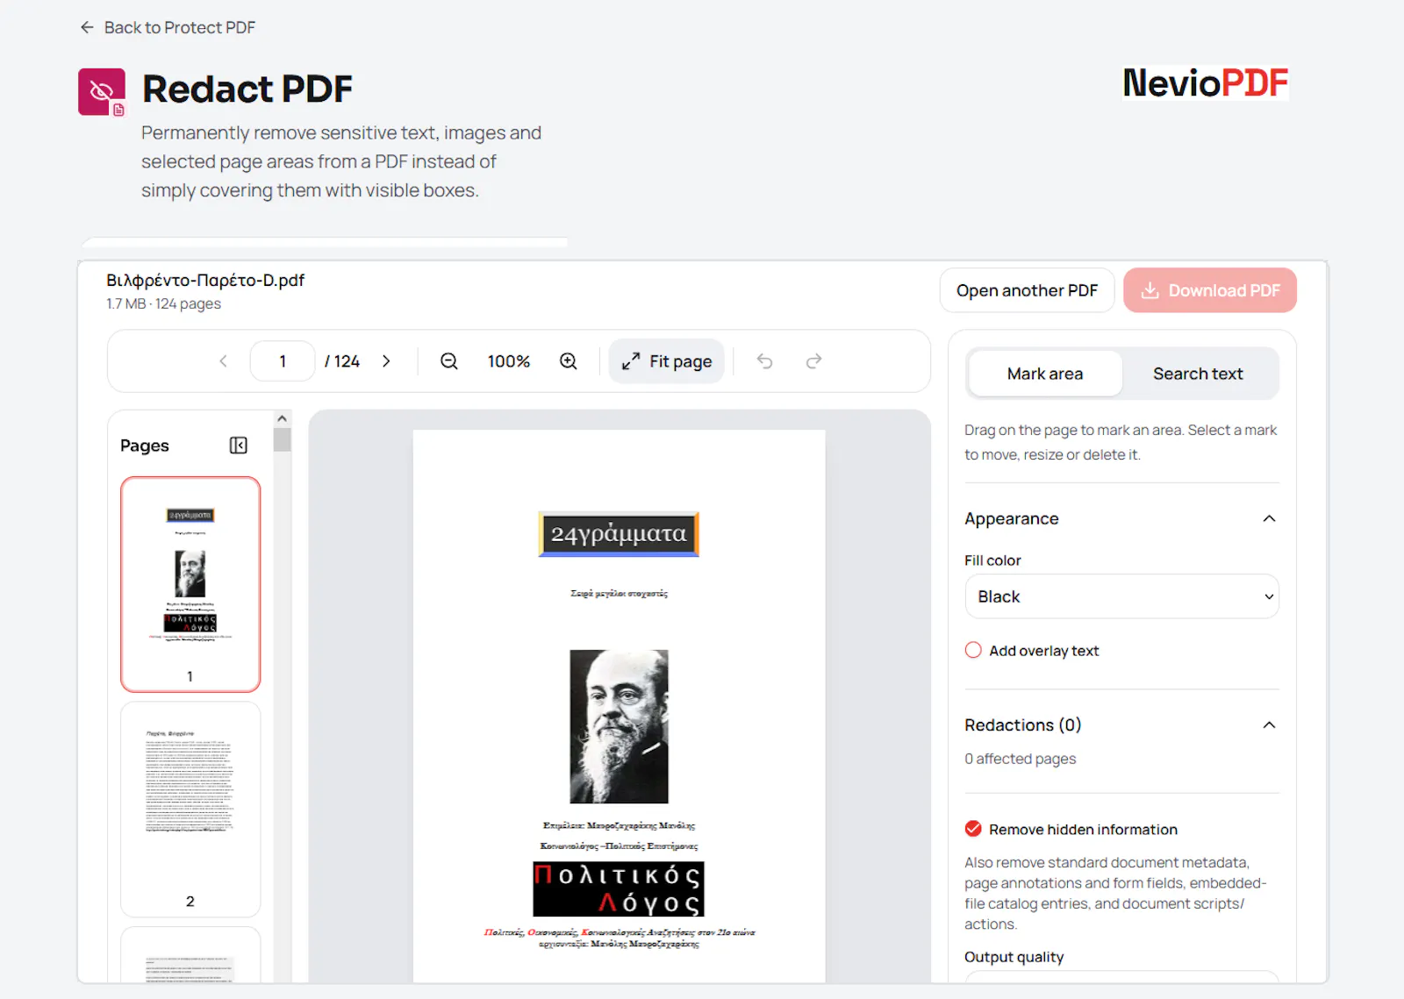Download the redacted PDF
The width and height of the screenshot is (1404, 999).
(1210, 290)
